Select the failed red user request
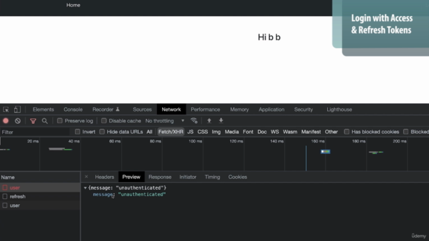 pyautogui.click(x=40, y=187)
